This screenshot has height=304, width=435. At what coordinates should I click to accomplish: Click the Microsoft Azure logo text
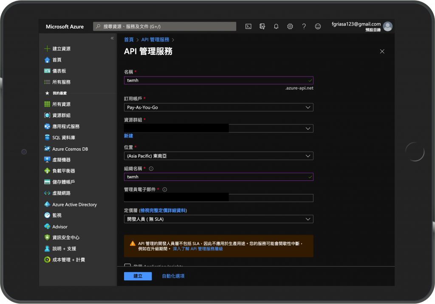[65, 27]
